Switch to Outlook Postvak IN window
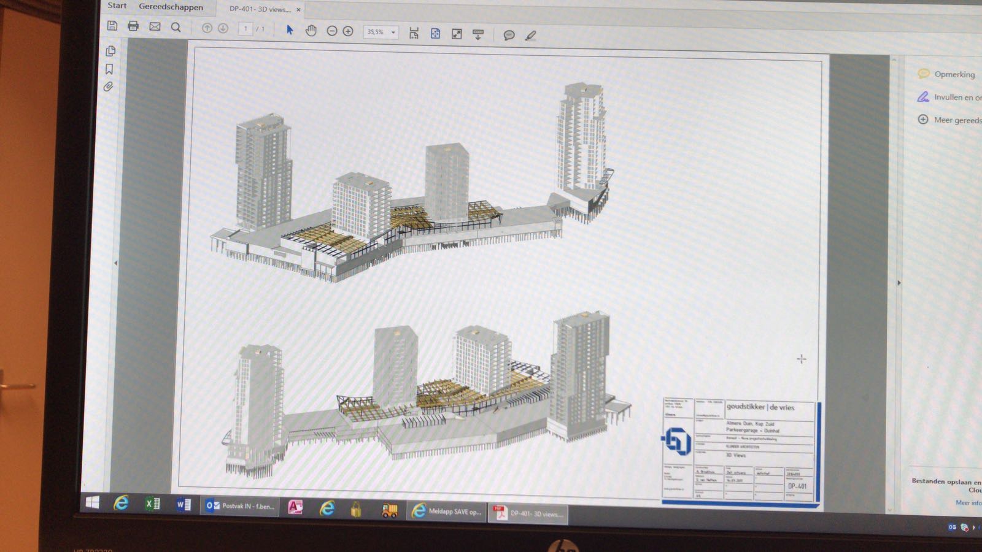982x552 pixels. tap(240, 506)
